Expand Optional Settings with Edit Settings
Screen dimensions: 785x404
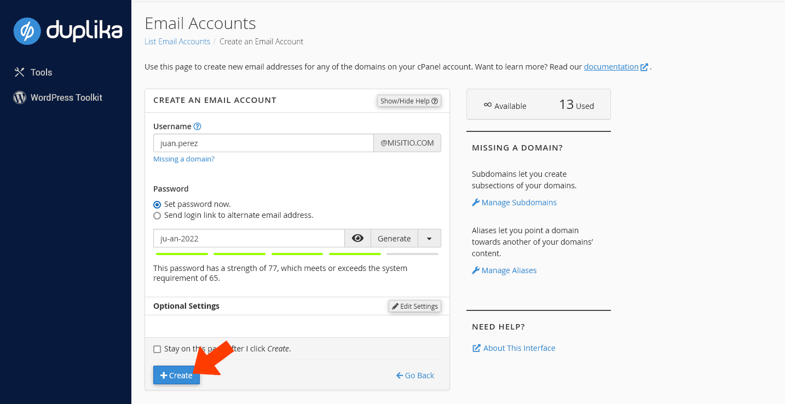pyautogui.click(x=414, y=306)
